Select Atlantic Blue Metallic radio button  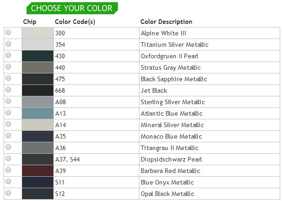pos(8,113)
